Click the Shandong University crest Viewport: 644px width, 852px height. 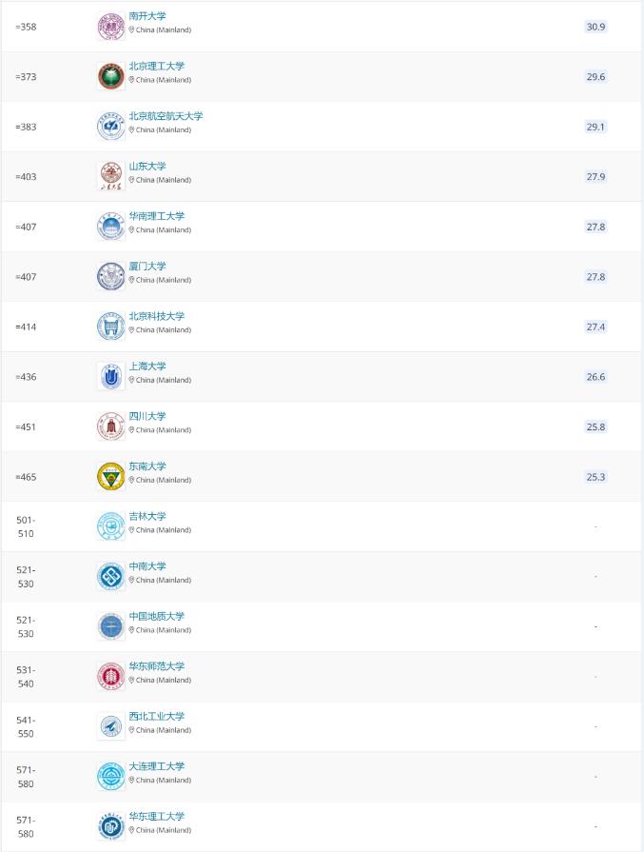(111, 172)
